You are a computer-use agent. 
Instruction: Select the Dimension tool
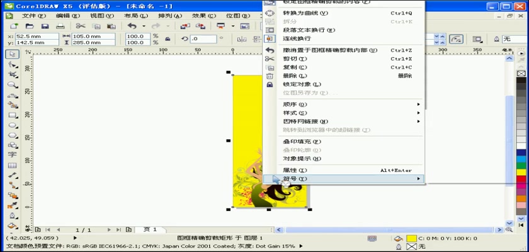13,175
